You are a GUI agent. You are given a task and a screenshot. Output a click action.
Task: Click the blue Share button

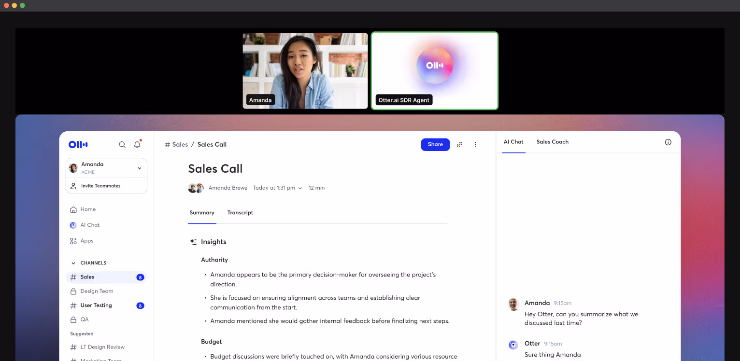pyautogui.click(x=435, y=145)
